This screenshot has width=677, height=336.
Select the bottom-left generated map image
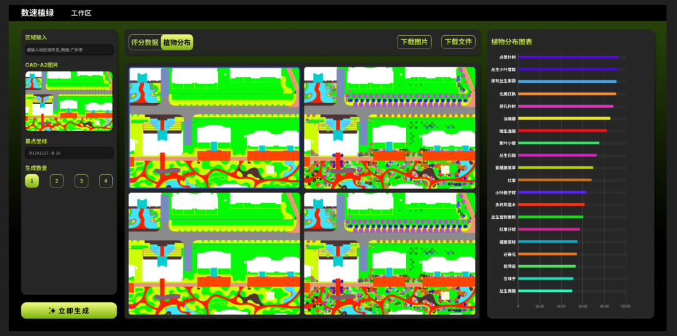pos(214,253)
